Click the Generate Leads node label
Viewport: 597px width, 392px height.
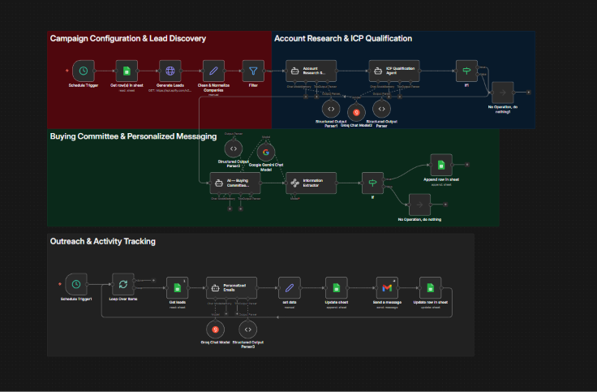[170, 85]
